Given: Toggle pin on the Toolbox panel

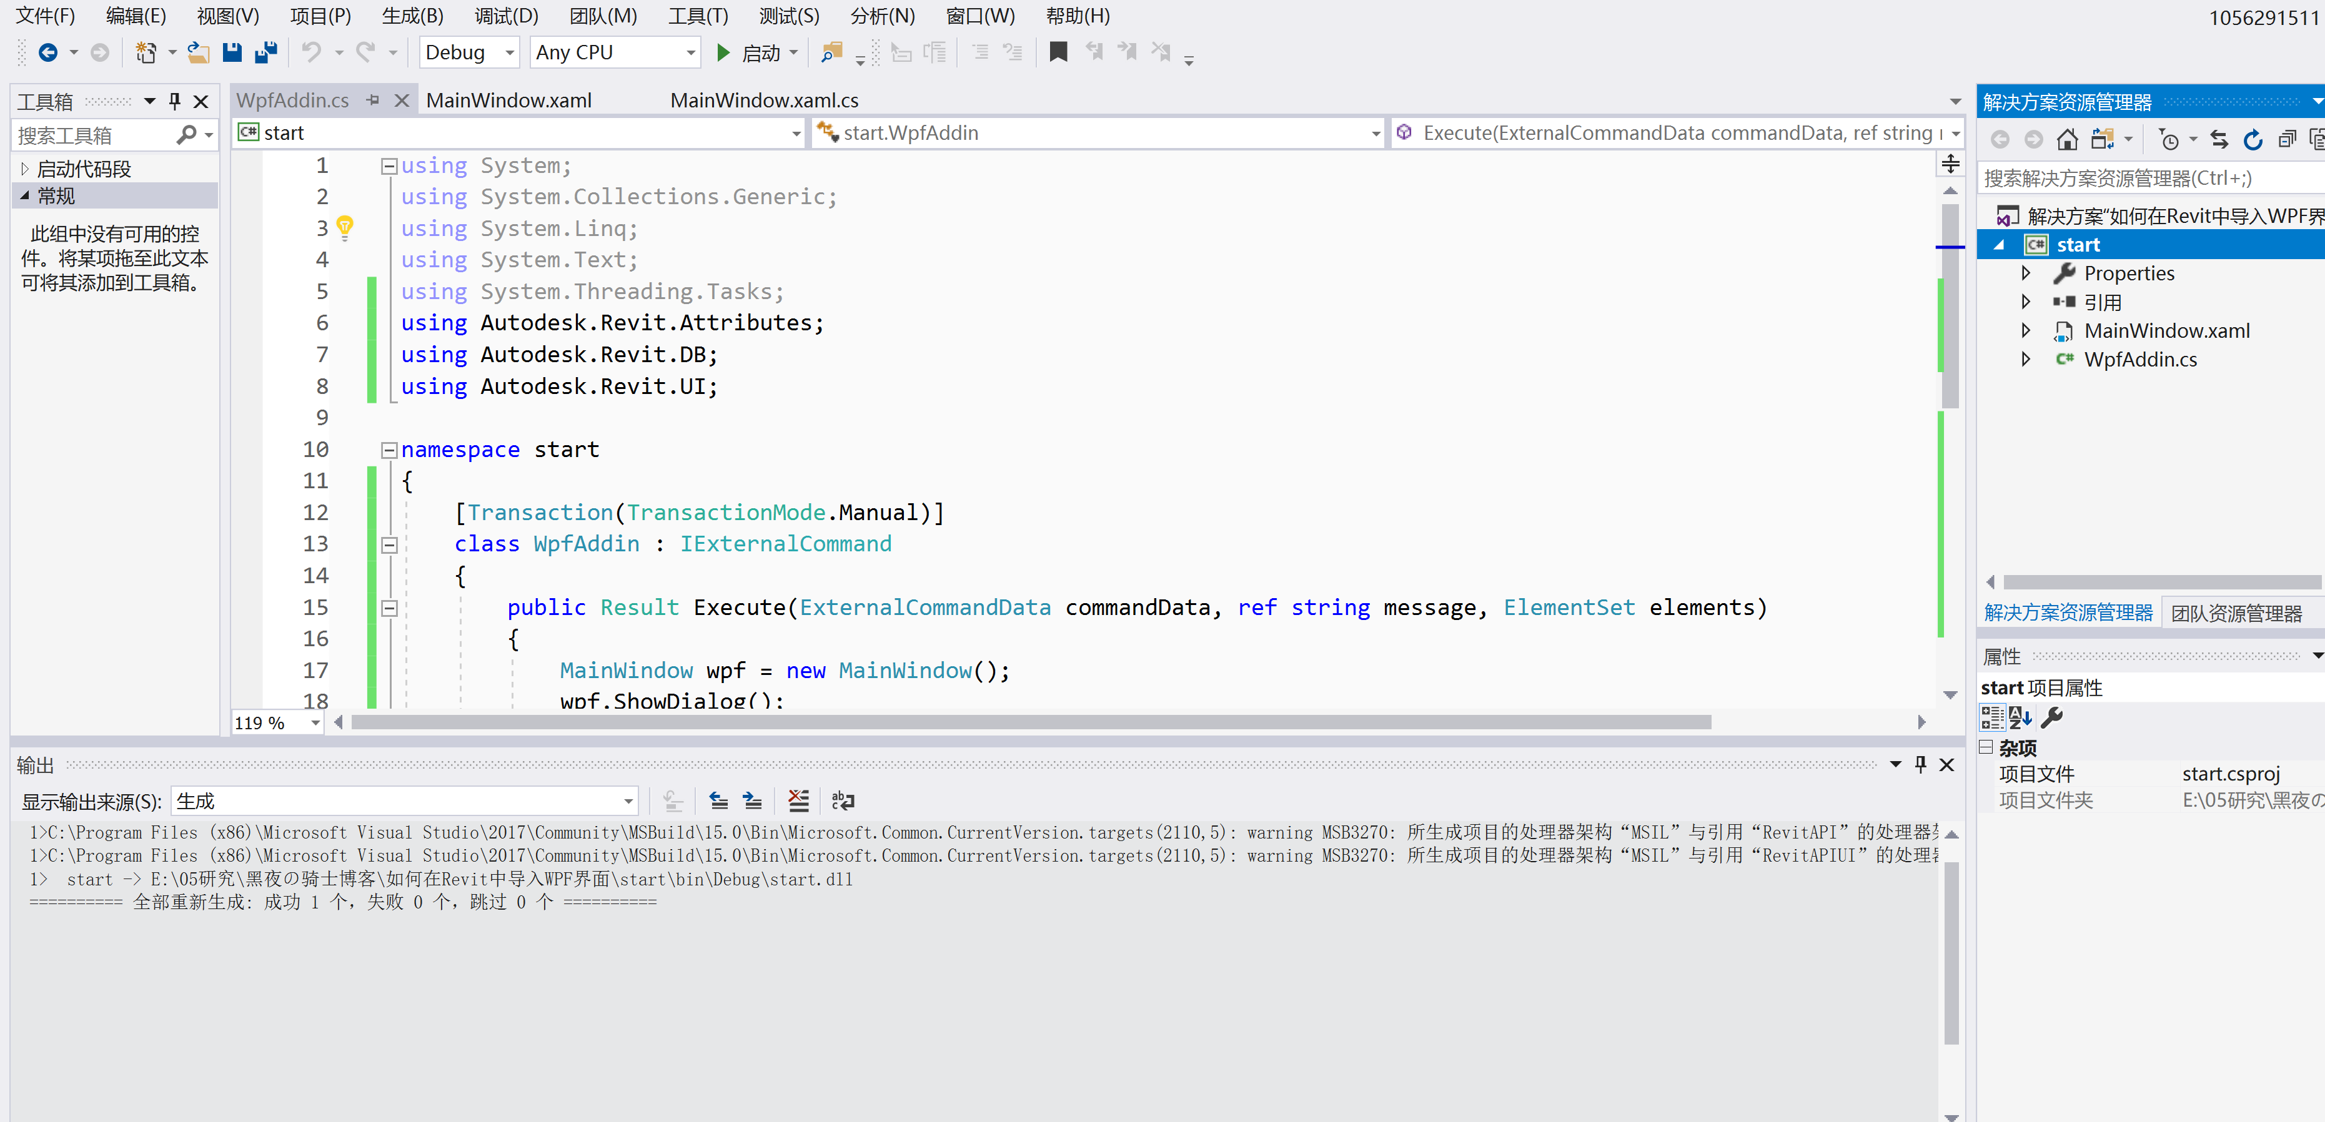Looking at the screenshot, I should [175, 101].
